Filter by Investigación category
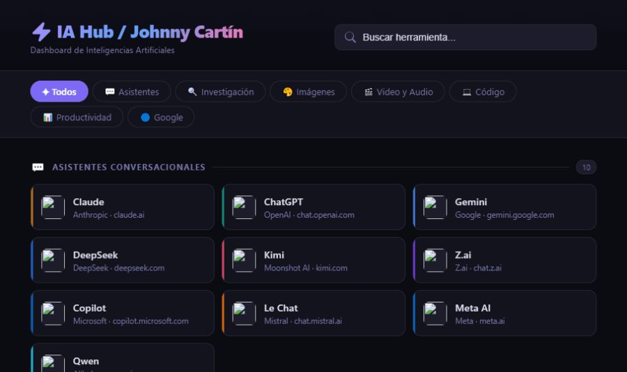The width and height of the screenshot is (627, 372). [220, 91]
